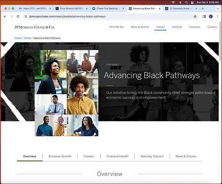Click the Overview section heading

(x=110, y=174)
